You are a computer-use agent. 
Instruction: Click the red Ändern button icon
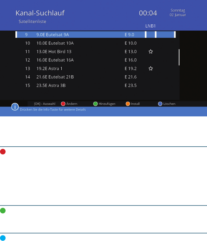click(63, 104)
